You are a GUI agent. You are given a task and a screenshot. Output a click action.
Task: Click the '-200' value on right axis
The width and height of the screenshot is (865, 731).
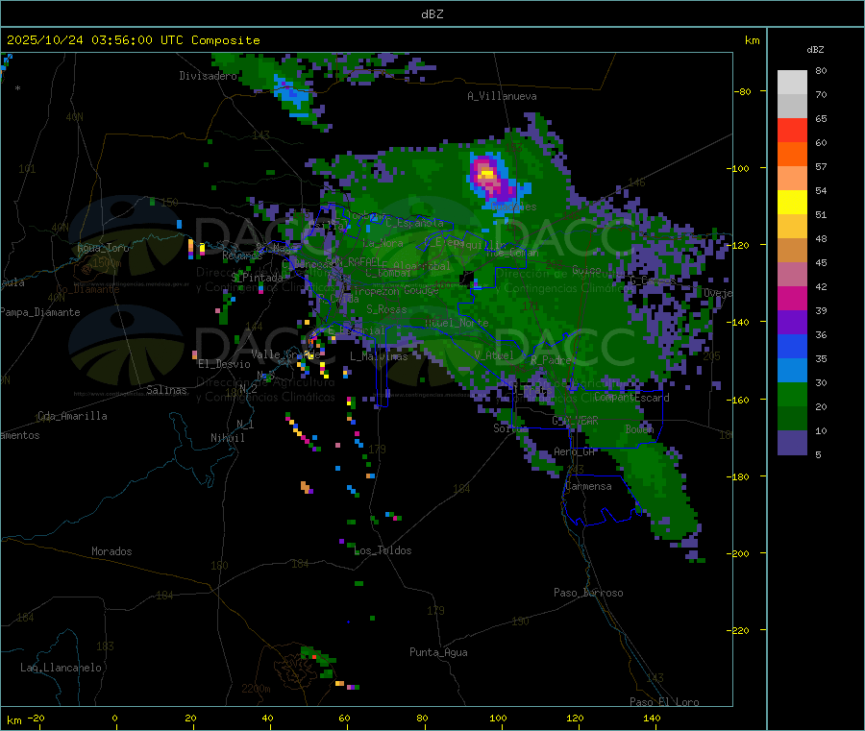tap(739, 553)
